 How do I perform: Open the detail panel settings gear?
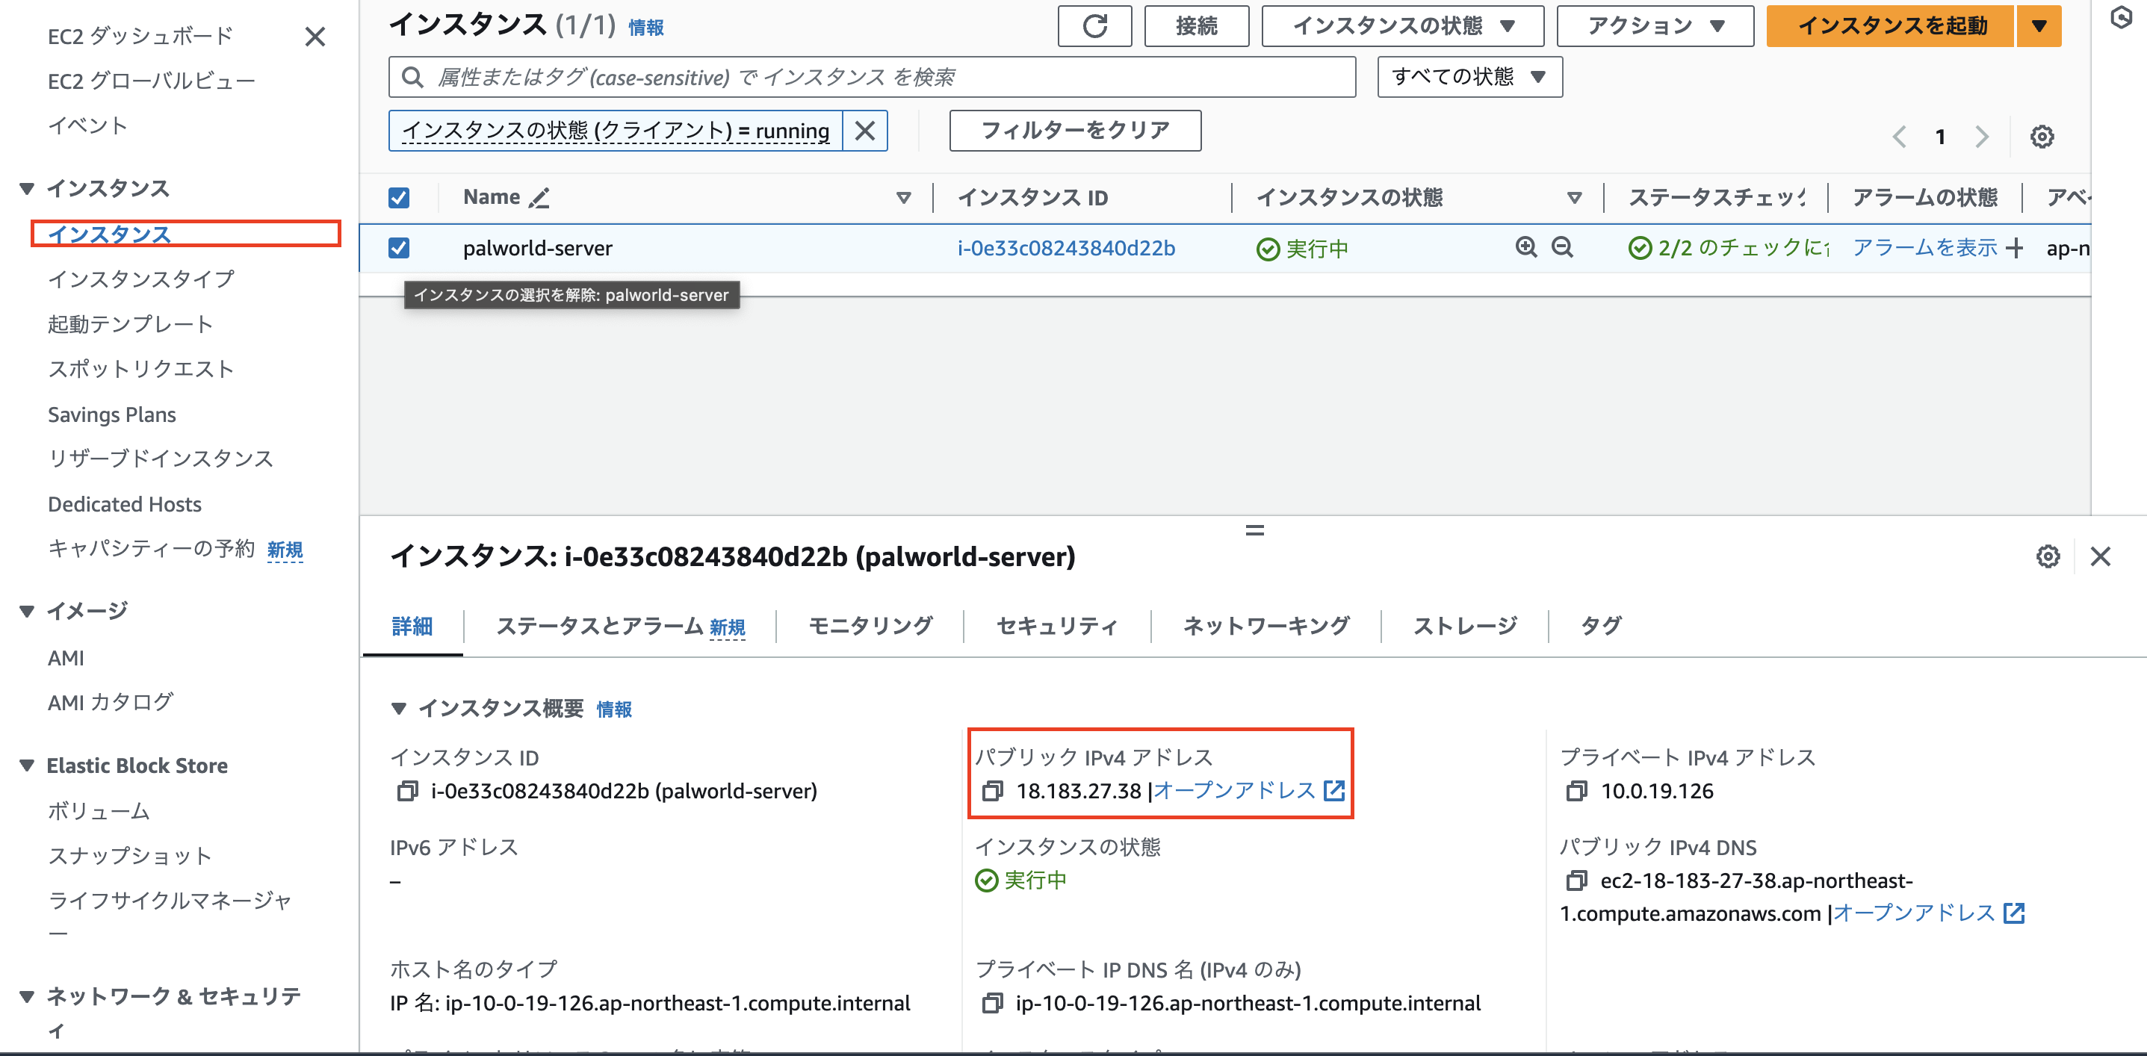pos(2047,557)
